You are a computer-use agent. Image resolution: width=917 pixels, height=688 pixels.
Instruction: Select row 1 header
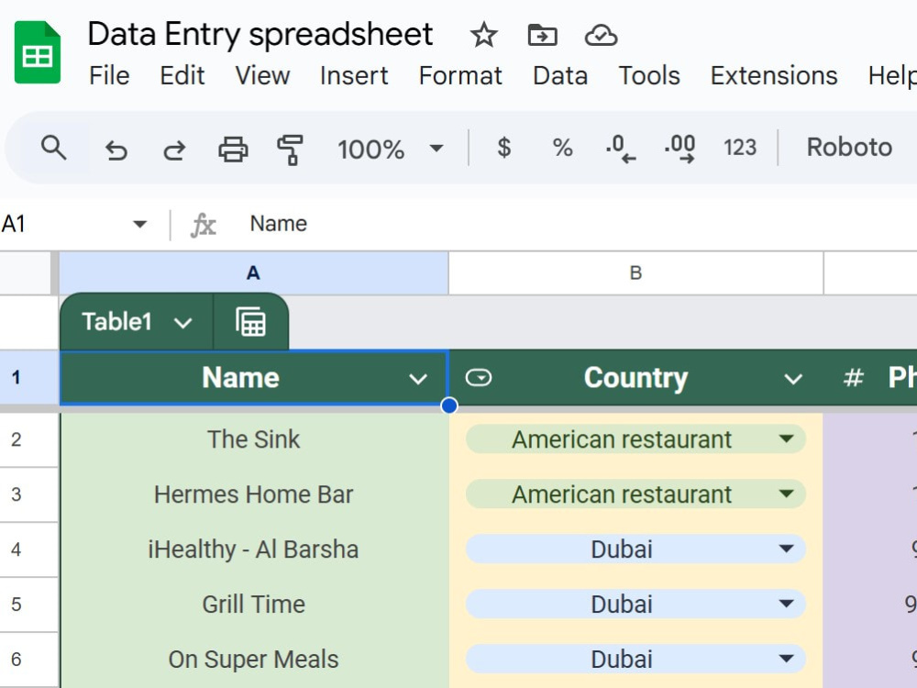(x=28, y=377)
